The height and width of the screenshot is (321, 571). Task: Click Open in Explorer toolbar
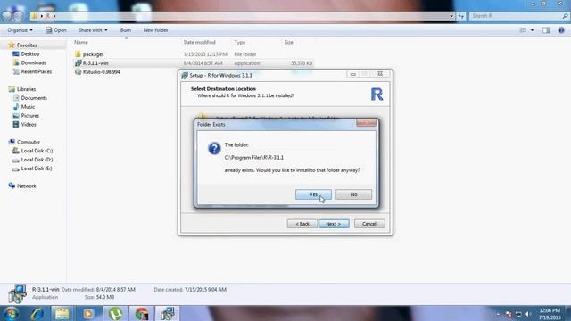[x=56, y=30]
